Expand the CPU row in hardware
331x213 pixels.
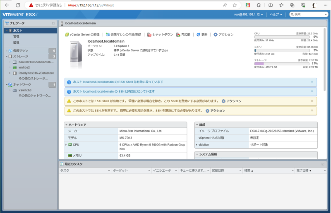pyautogui.click(x=66, y=145)
